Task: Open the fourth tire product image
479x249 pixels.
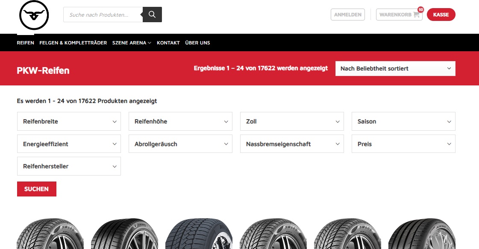Action: coord(273,234)
